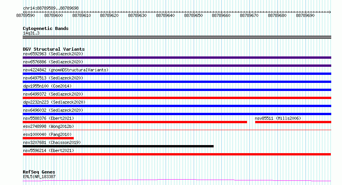This screenshot has width=342, height=185.
Task: Open variant label dgv1955n100 (Coe2014)
Action: pyautogui.click(x=47, y=86)
